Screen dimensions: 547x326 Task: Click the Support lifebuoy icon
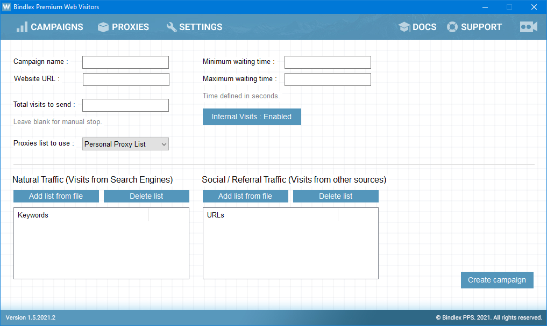pos(452,27)
